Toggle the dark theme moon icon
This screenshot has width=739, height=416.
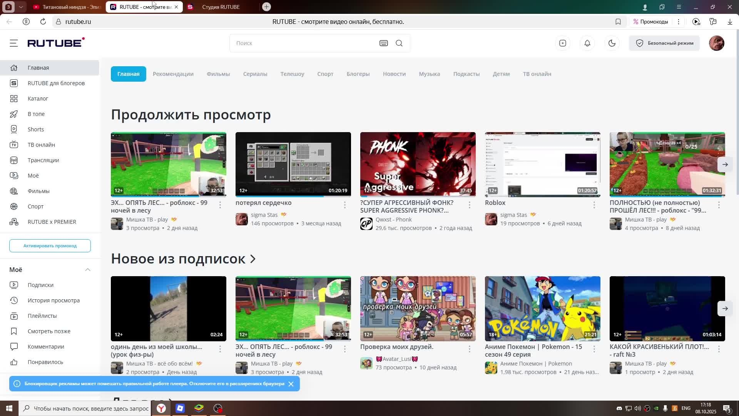point(612,43)
